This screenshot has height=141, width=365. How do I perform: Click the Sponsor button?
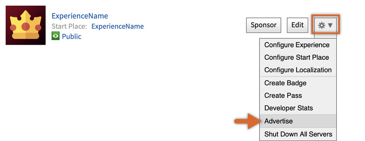[263, 25]
